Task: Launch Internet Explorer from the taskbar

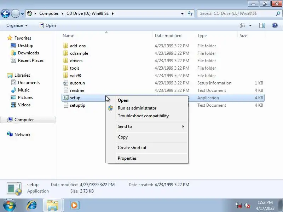Action: [32, 205]
